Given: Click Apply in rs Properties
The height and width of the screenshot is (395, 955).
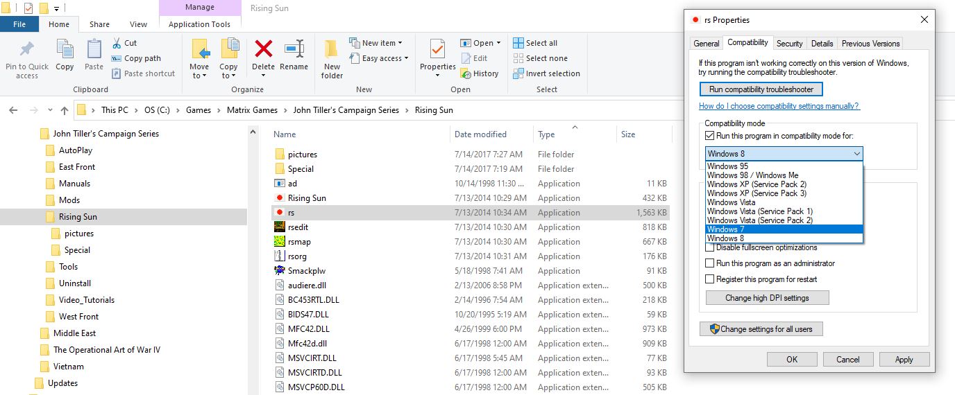Looking at the screenshot, I should 904,360.
